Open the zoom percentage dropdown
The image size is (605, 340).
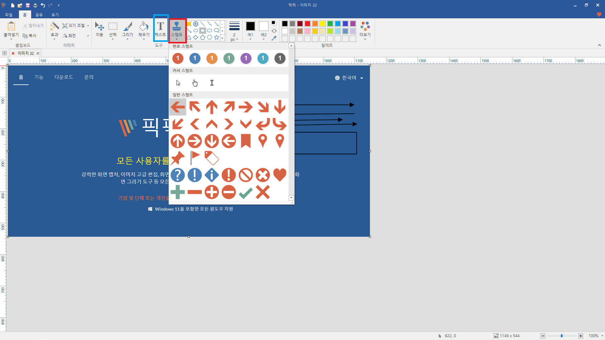602,336
